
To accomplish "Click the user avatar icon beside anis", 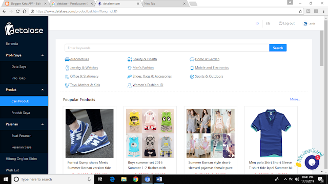I will [x=305, y=24].
